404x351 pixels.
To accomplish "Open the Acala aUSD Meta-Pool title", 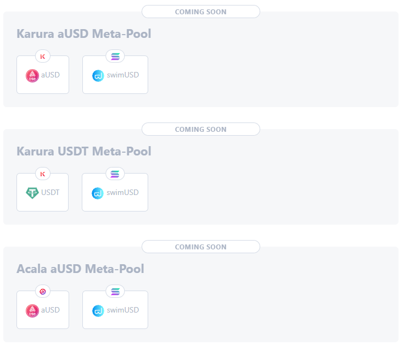I will click(80, 269).
